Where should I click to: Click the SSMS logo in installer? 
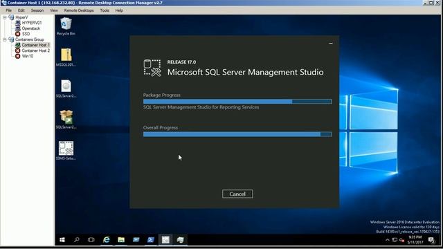click(152, 68)
